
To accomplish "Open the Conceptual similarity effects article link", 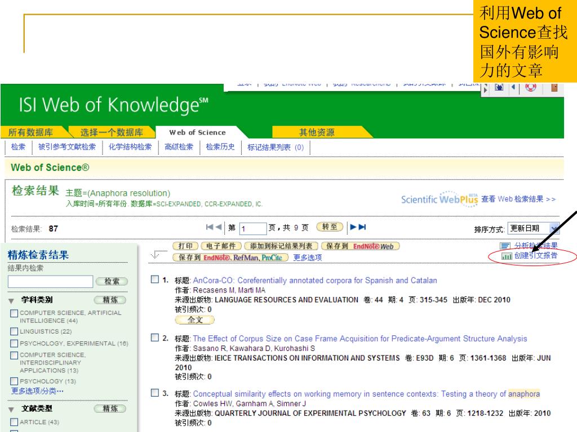I will click(366, 394).
